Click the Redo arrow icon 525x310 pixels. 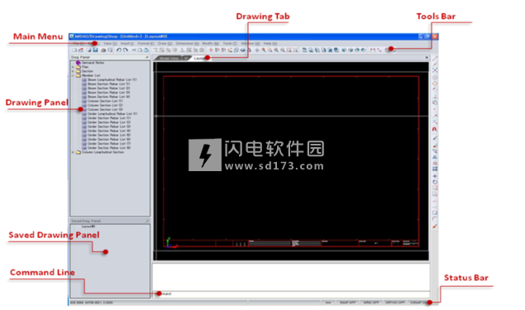point(125,50)
